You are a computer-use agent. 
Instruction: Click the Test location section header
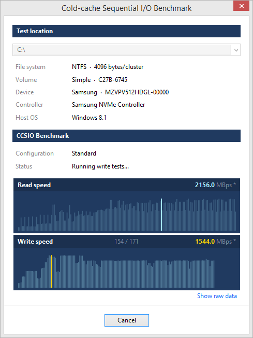tap(126, 31)
